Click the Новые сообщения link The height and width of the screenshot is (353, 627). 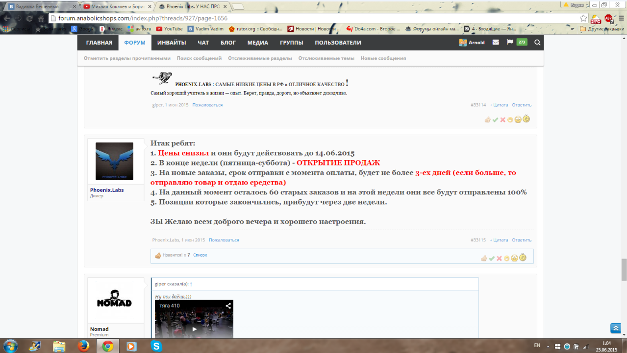pyautogui.click(x=383, y=58)
